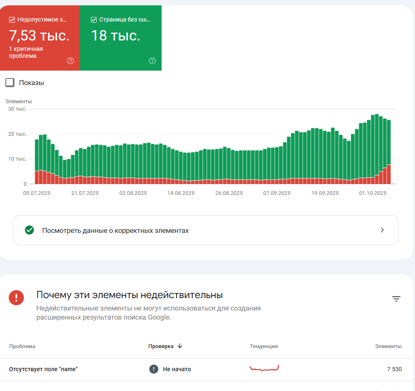Click the 'Не начато' status icon
This screenshot has height=391, width=415.
[x=154, y=369]
